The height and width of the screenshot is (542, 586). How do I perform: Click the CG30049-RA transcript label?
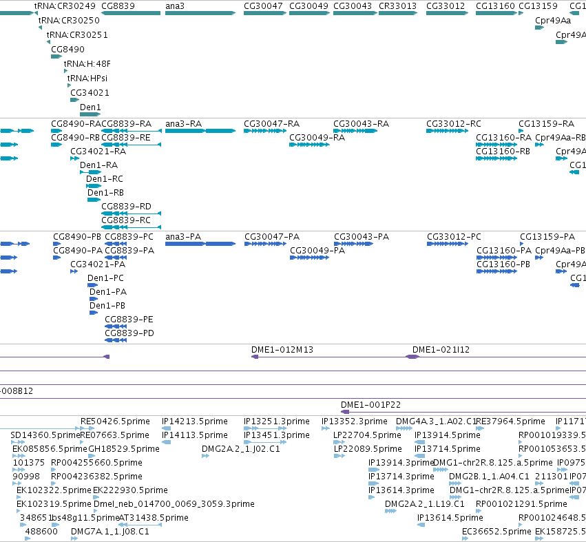[317, 138]
